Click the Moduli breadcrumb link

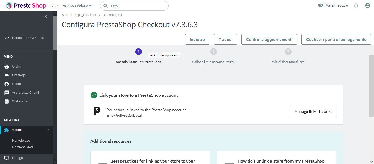pos(67,15)
